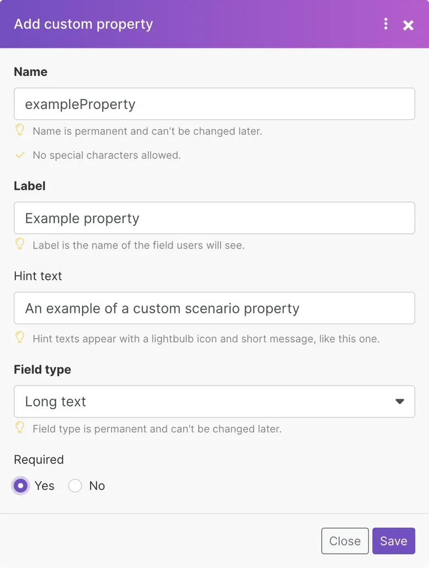The height and width of the screenshot is (568, 429).
Task: Click the "Add custom property" dialog title
Action: pyautogui.click(x=84, y=24)
